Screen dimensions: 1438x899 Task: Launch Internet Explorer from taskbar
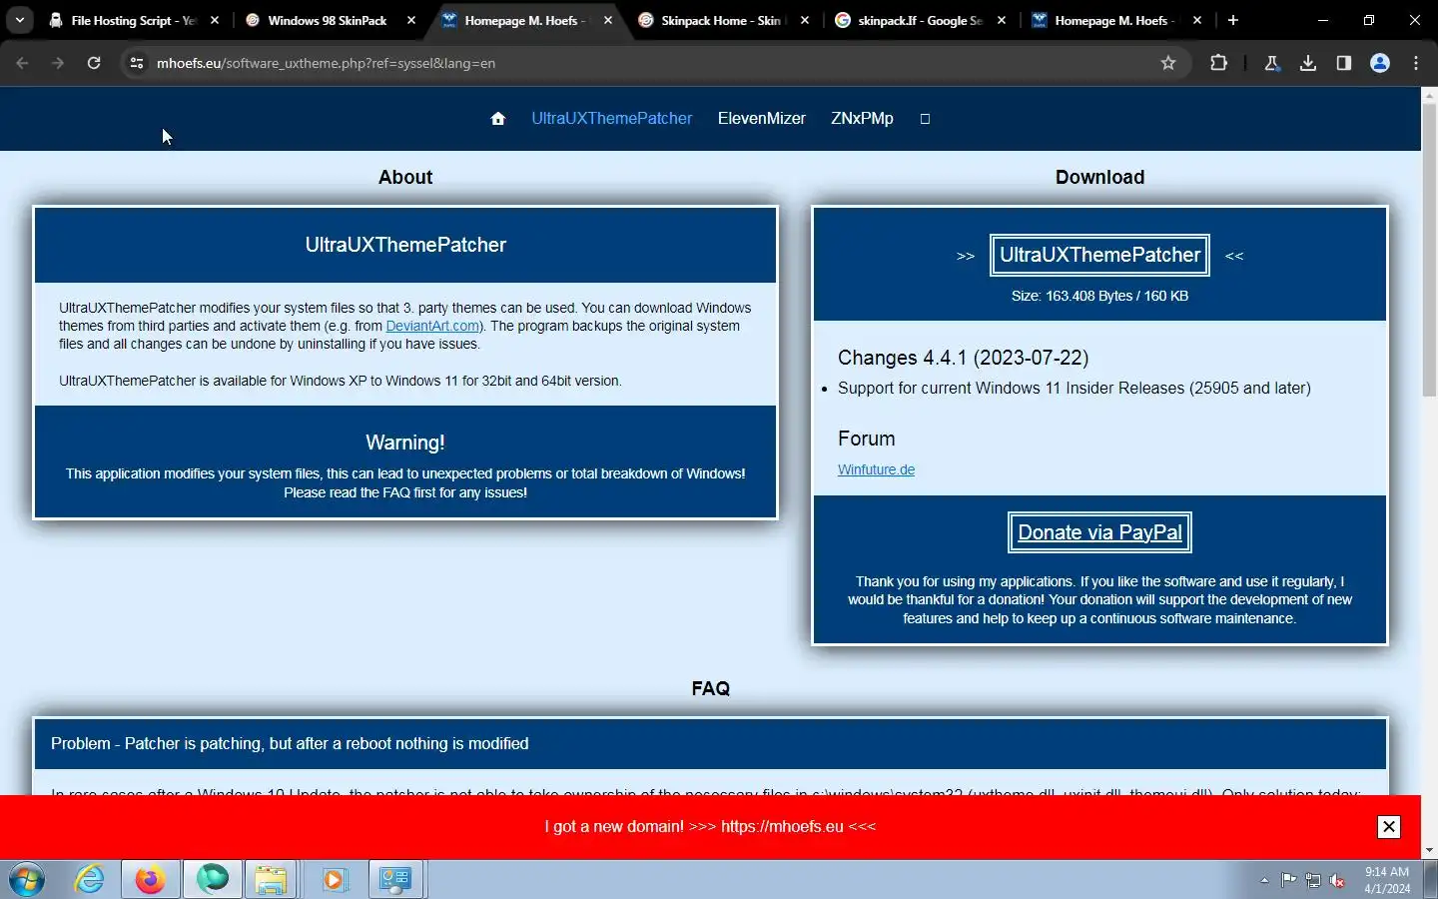[x=90, y=880]
